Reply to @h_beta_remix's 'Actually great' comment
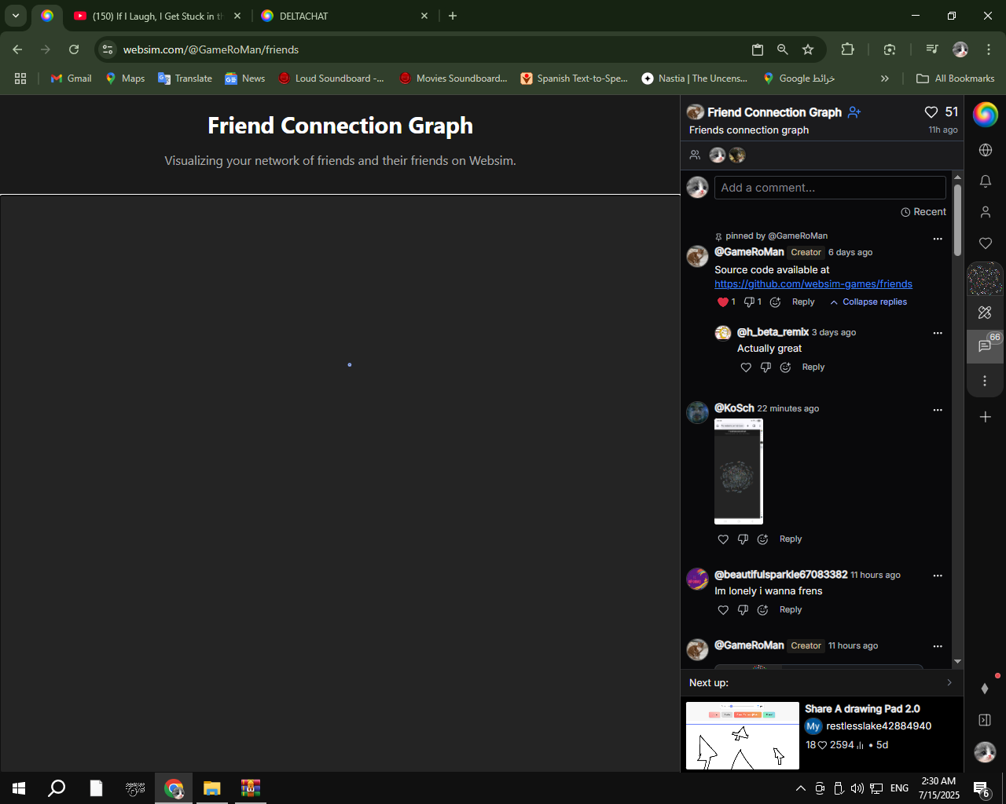The width and height of the screenshot is (1006, 804). pos(813,367)
